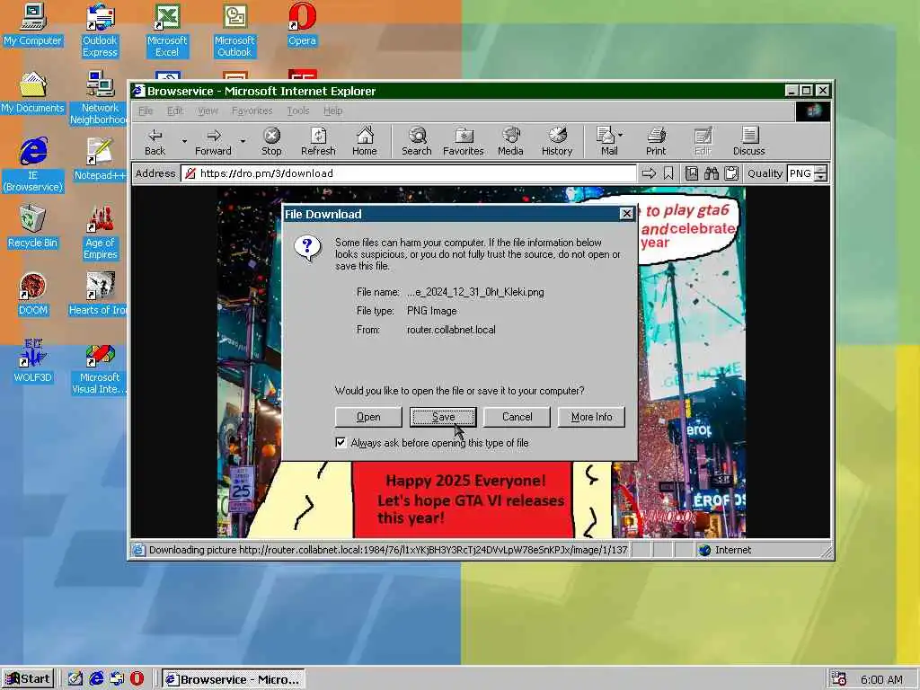Select the DOOM desktop shortcut
The height and width of the screenshot is (690, 920).
point(33,294)
